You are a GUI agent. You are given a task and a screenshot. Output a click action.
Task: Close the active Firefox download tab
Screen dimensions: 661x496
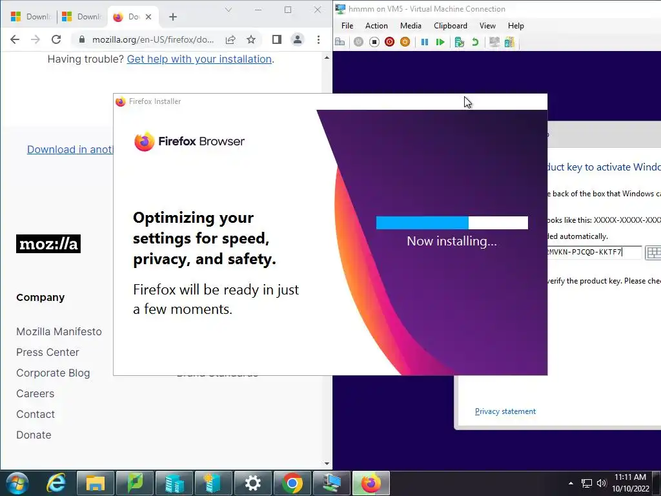(x=148, y=17)
